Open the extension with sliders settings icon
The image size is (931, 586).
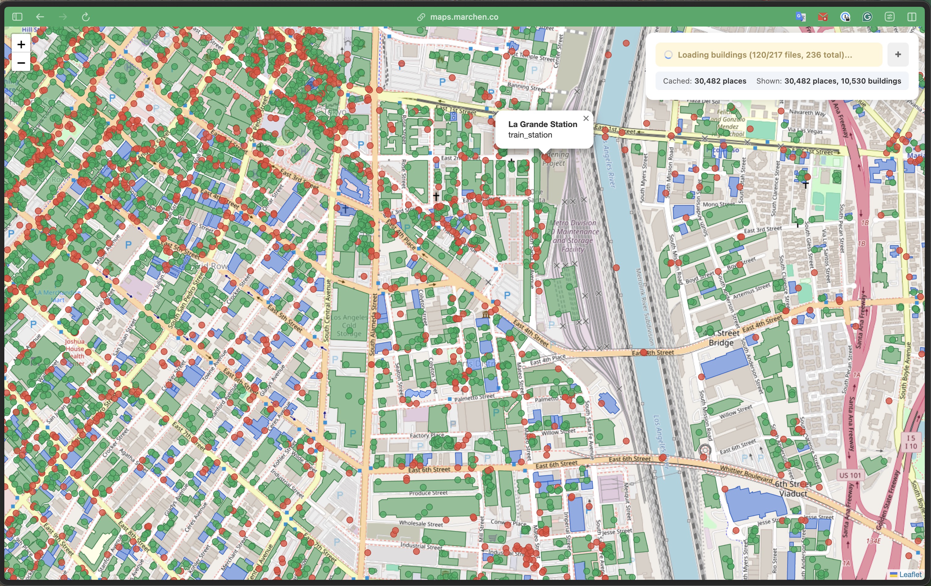tap(890, 17)
